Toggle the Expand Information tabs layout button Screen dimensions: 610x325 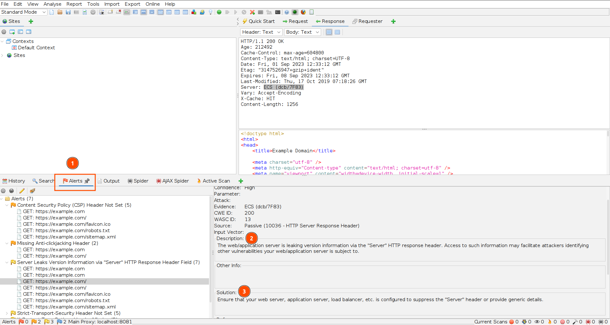[x=144, y=12]
